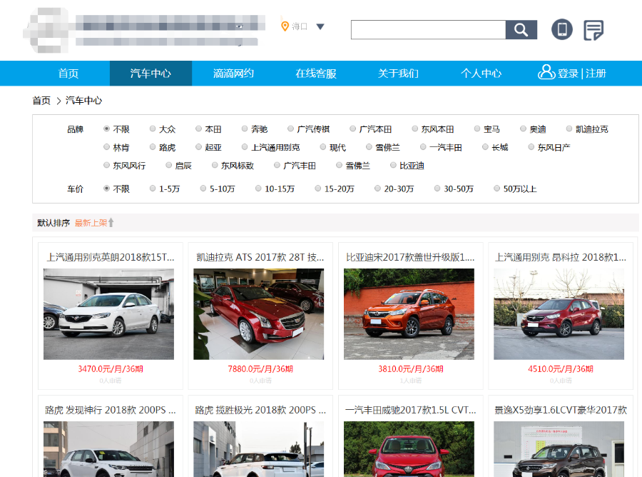Click the magnifier search button
Screen dimensions: 642x477
tap(521, 29)
